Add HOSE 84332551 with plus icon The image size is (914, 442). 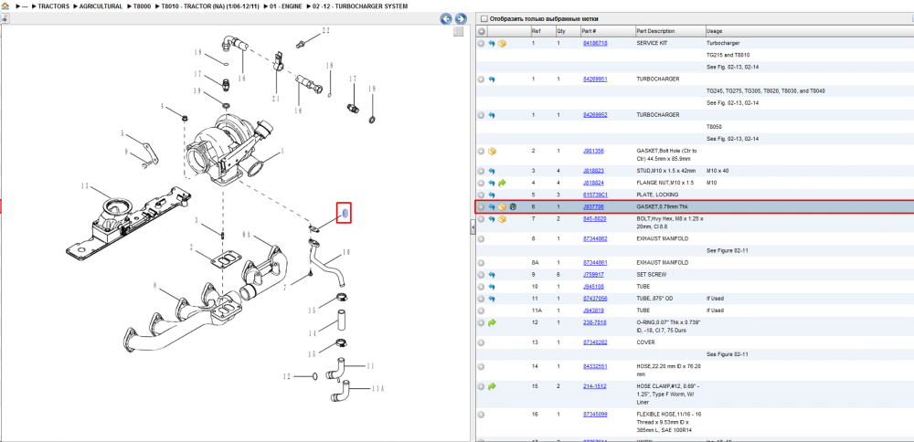[481, 366]
